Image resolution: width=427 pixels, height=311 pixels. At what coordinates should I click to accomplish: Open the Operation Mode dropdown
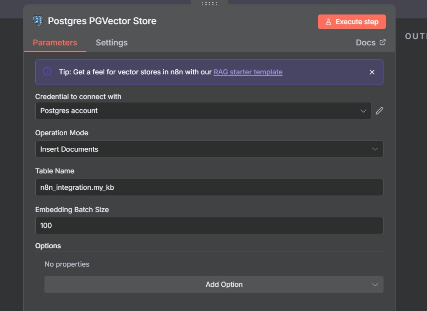(209, 149)
